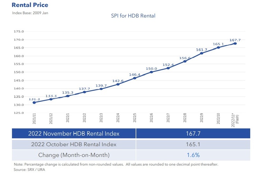
Task: Click the chart marker for 2022/11 Flash
Action: pyautogui.click(x=235, y=43)
